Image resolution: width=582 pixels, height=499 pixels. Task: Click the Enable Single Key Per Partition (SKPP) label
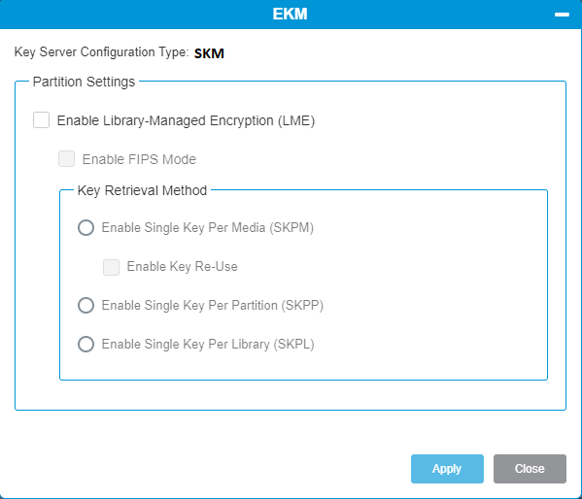[x=213, y=306]
